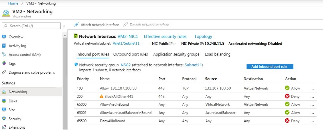The width and height of the screenshot is (323, 132).
Task: Click the Security shield icon in sidebar
Action: tap(4, 119)
